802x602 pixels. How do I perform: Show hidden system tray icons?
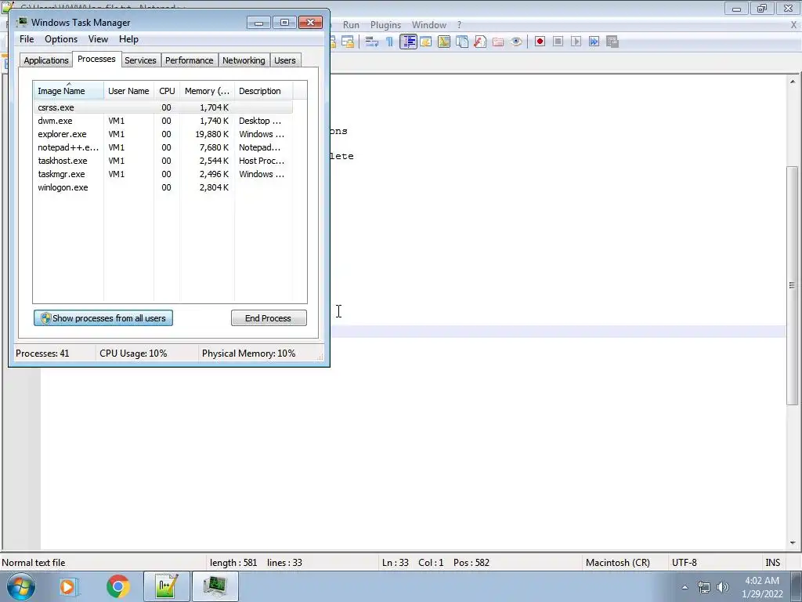[685, 587]
